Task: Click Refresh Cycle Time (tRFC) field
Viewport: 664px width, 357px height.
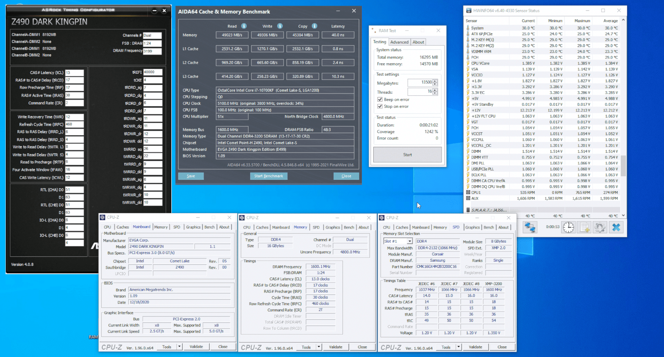Action: tap(74, 124)
